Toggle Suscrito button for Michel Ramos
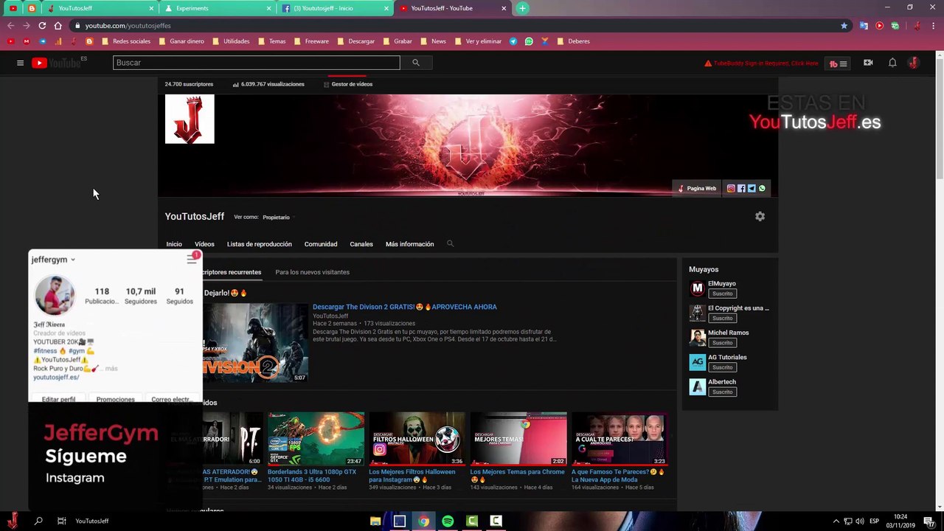The height and width of the screenshot is (531, 944). [722, 343]
